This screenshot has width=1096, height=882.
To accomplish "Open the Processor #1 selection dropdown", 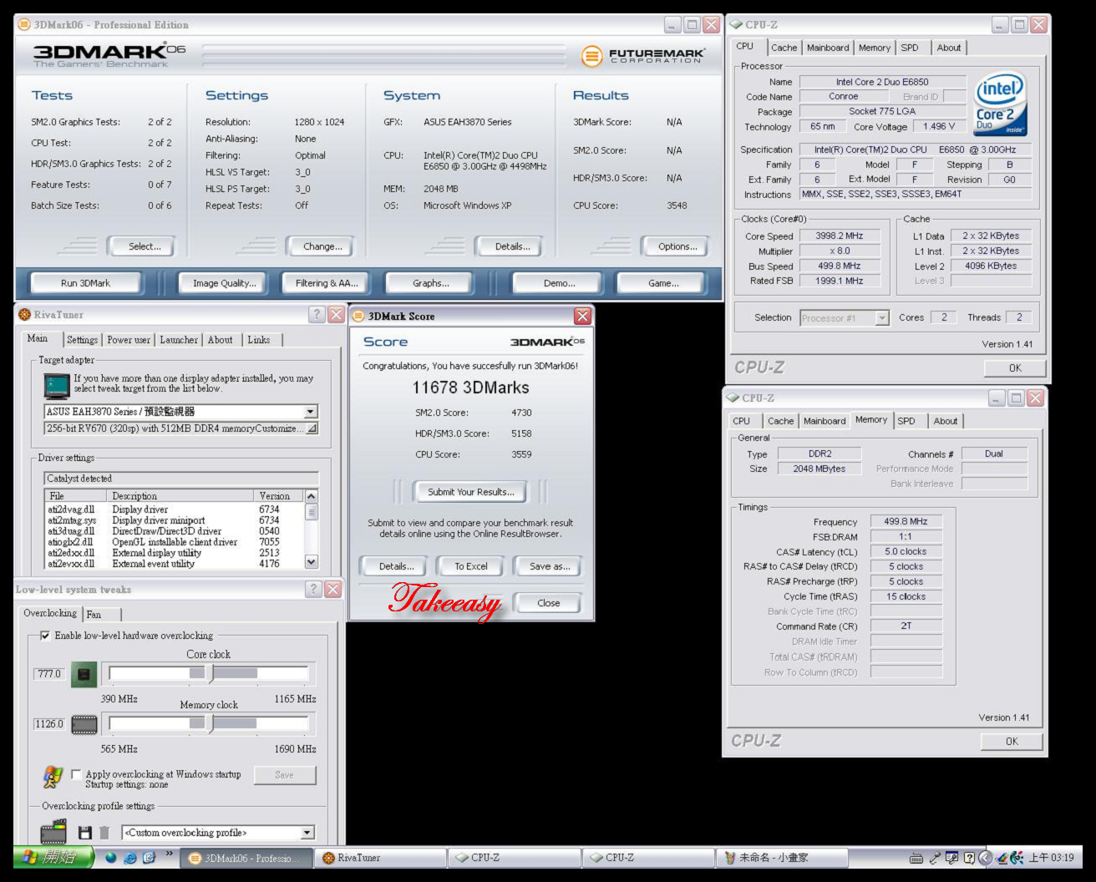I will (881, 318).
